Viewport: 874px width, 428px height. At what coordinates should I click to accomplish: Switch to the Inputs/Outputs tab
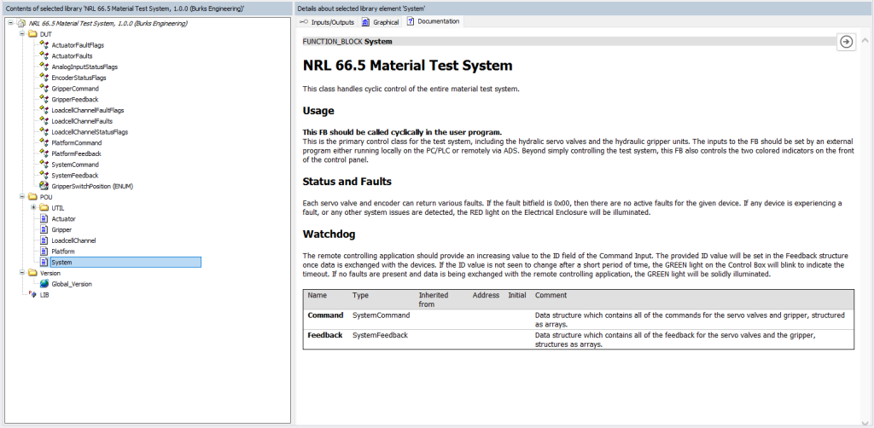(327, 21)
